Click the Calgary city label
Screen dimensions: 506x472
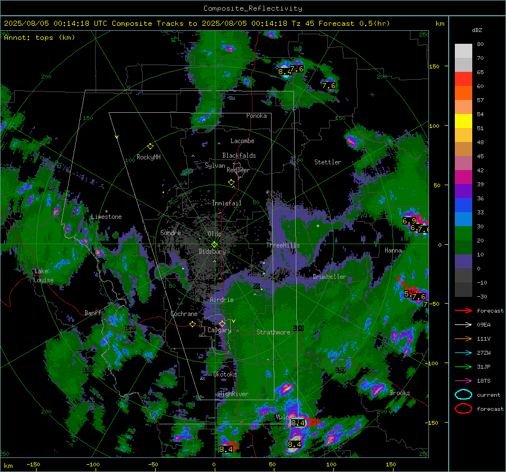(219, 330)
